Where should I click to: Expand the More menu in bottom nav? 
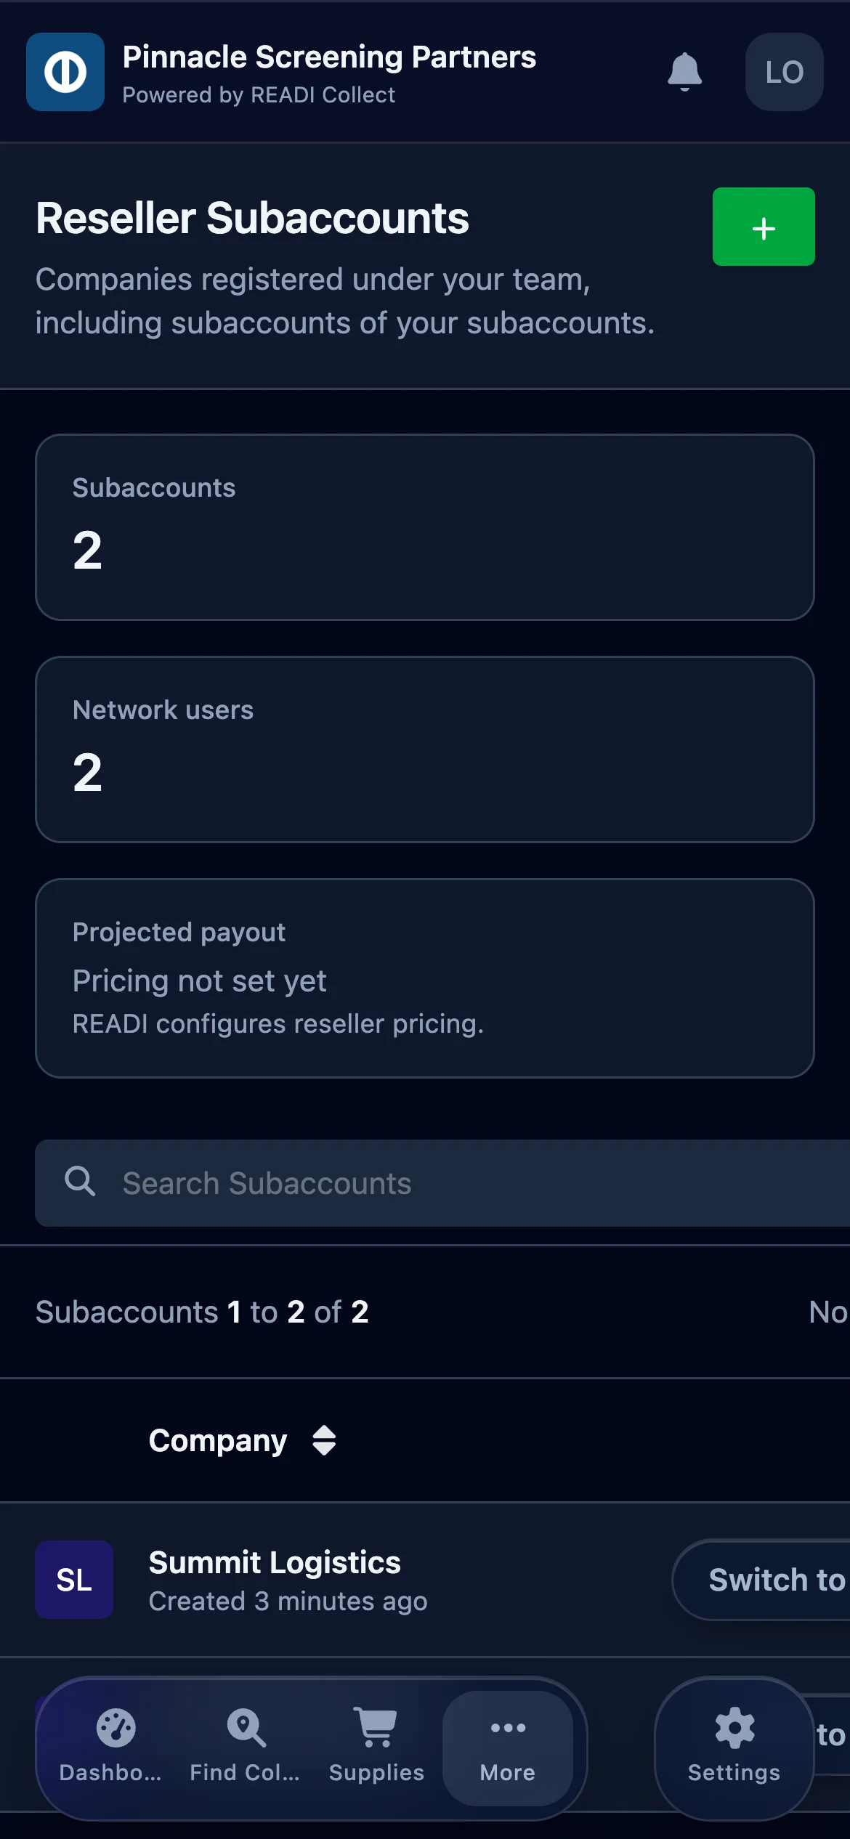508,1747
